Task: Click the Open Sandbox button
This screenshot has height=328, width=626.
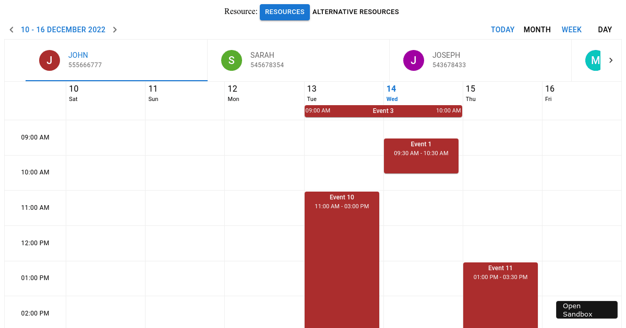Action: click(586, 310)
